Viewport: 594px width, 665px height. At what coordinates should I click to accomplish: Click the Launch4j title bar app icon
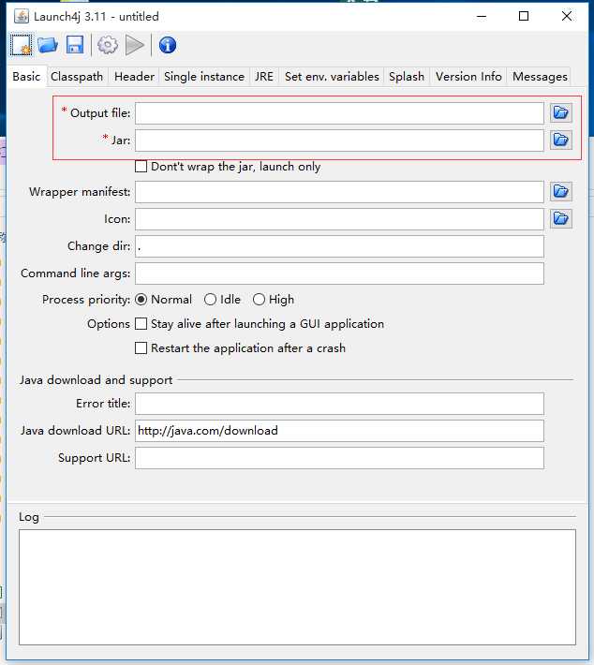click(22, 17)
